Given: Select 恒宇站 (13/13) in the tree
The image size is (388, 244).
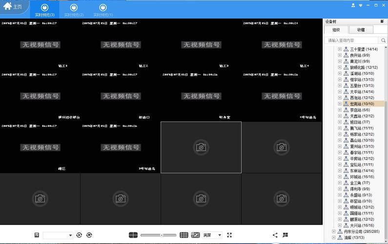Looking at the screenshot, I should (x=362, y=80).
